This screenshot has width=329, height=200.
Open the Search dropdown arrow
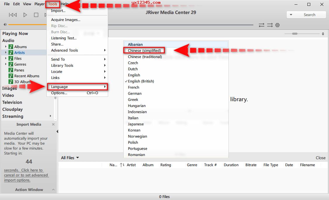pyautogui.click(x=291, y=15)
